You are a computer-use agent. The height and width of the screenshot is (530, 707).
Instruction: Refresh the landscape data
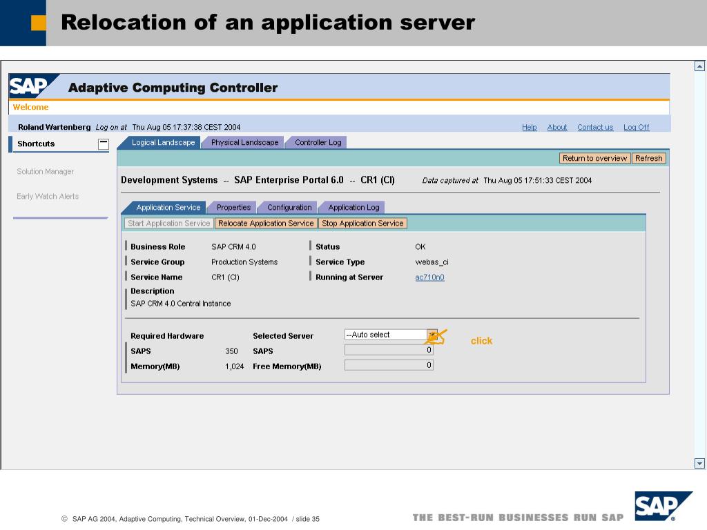(x=649, y=158)
